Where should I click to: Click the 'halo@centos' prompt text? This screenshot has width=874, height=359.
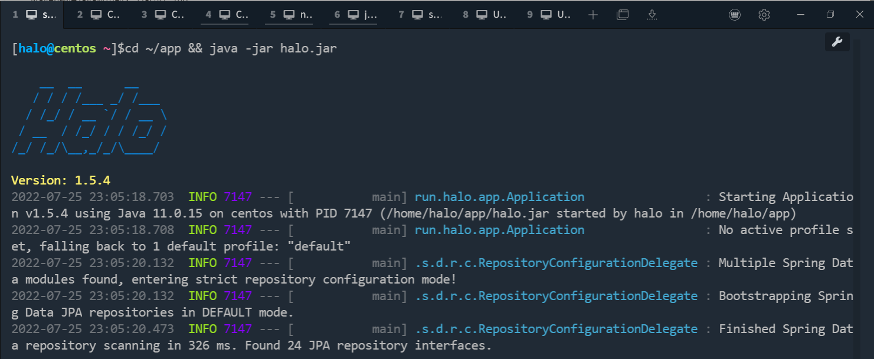pyautogui.click(x=57, y=48)
